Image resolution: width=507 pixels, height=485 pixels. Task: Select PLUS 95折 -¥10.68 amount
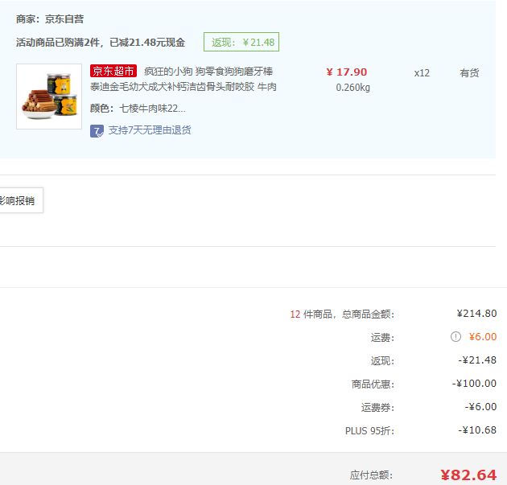coord(477,430)
